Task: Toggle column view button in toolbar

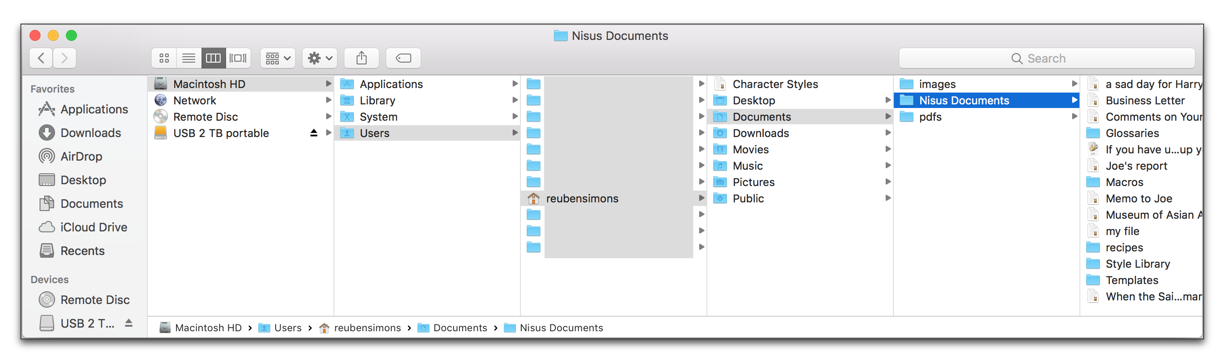Action: point(213,59)
